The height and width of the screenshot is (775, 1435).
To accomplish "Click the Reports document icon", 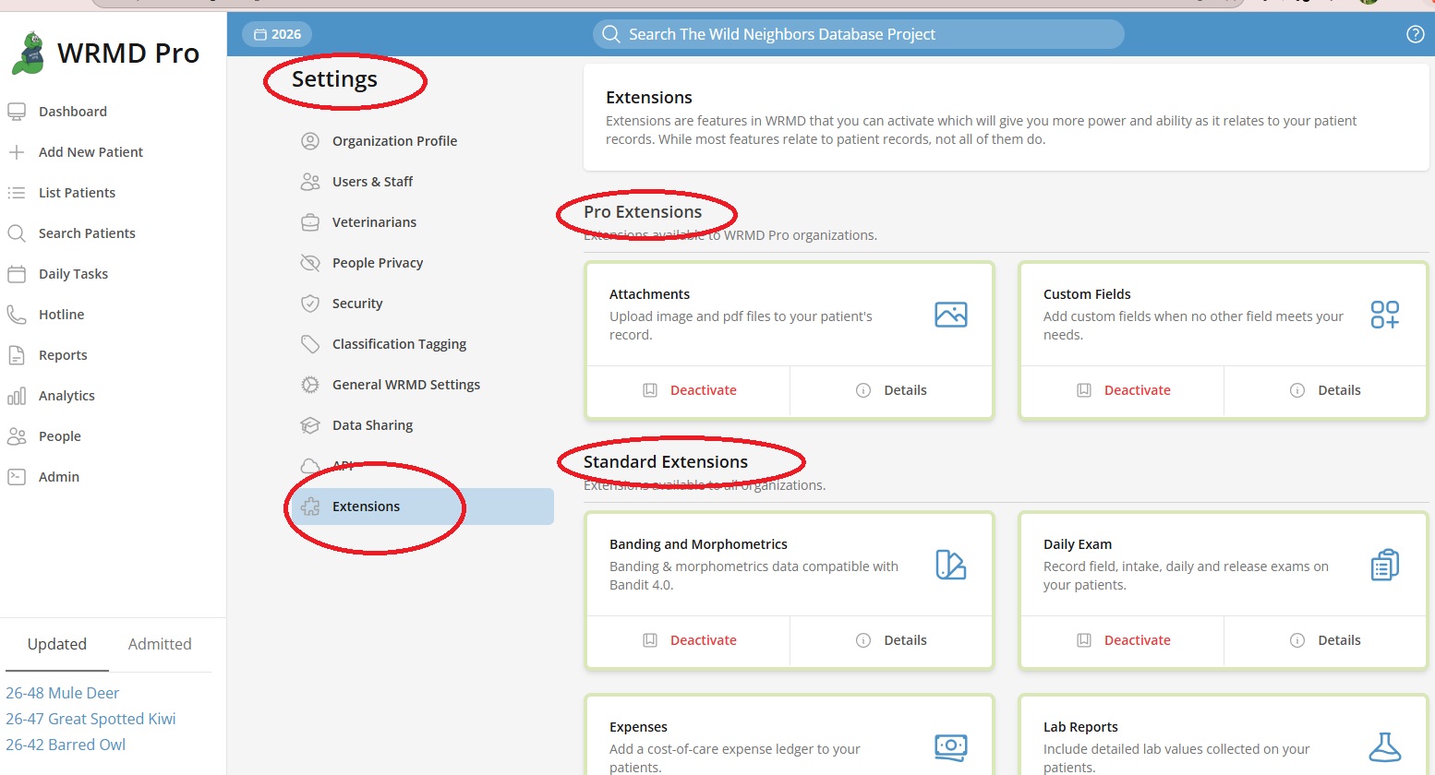I will (x=17, y=355).
